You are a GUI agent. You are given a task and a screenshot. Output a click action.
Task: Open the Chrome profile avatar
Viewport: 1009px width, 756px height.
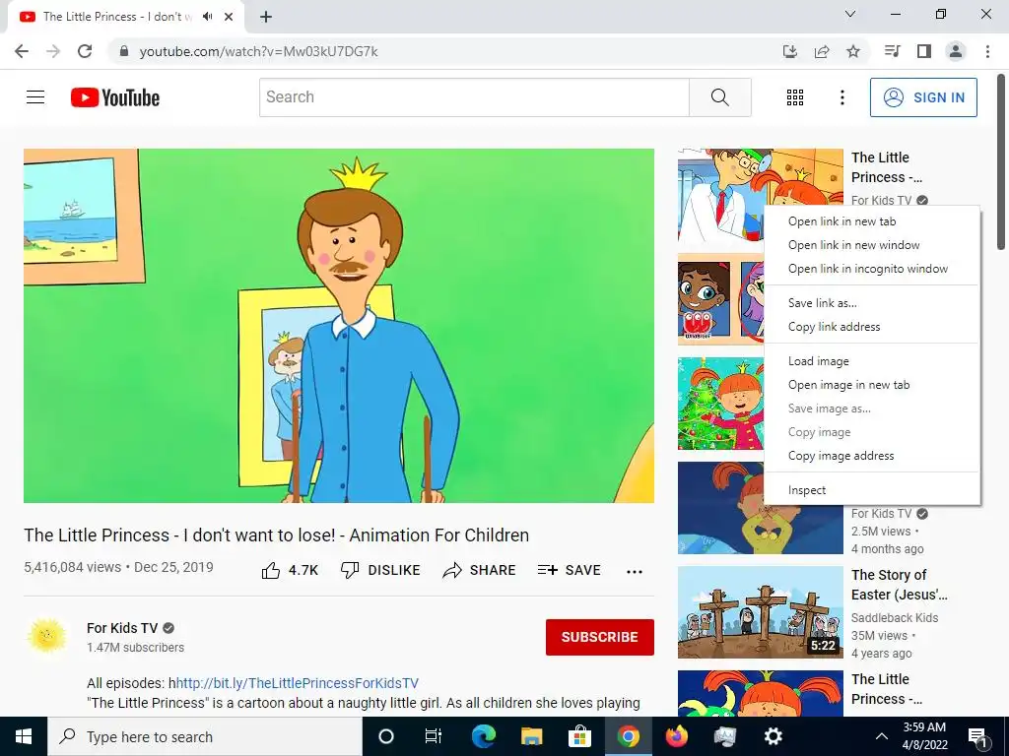(x=956, y=51)
